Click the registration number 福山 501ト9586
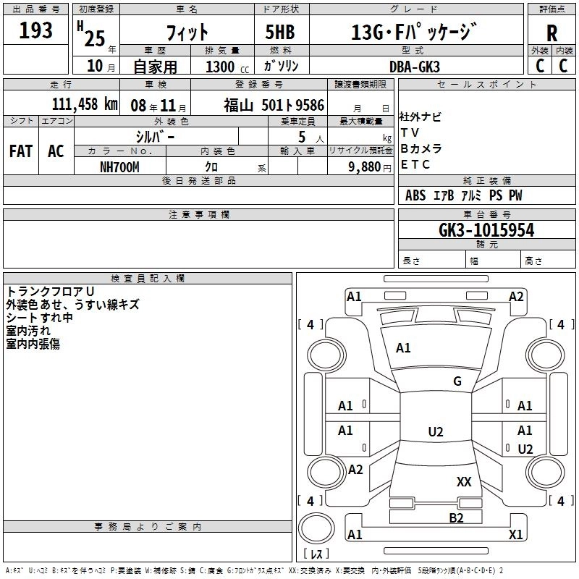The width and height of the screenshot is (579, 579). click(274, 105)
